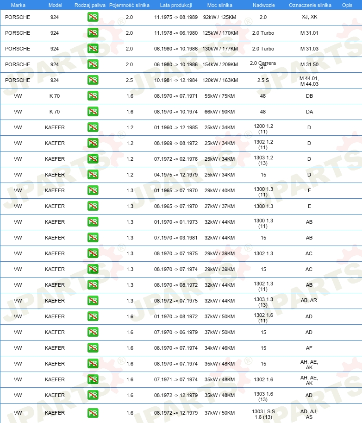Select the '120kW / 163KM' power cell
This screenshot has width=362, height=423.
[x=220, y=81]
